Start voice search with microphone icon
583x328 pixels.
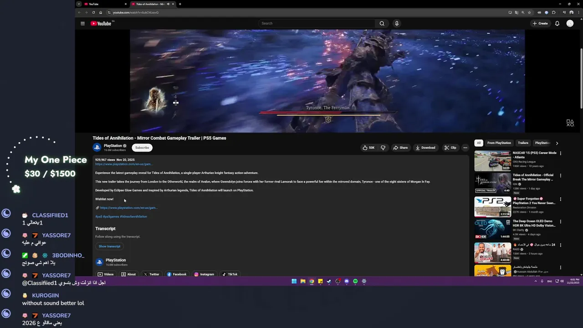[x=397, y=23]
